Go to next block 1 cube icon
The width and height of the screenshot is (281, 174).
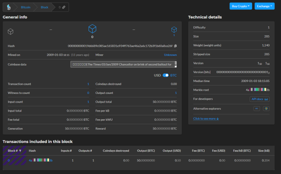174,30
